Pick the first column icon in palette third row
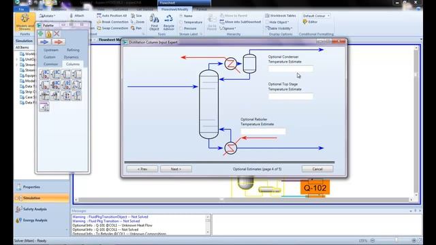The width and height of the screenshot is (436, 245). pos(44,95)
